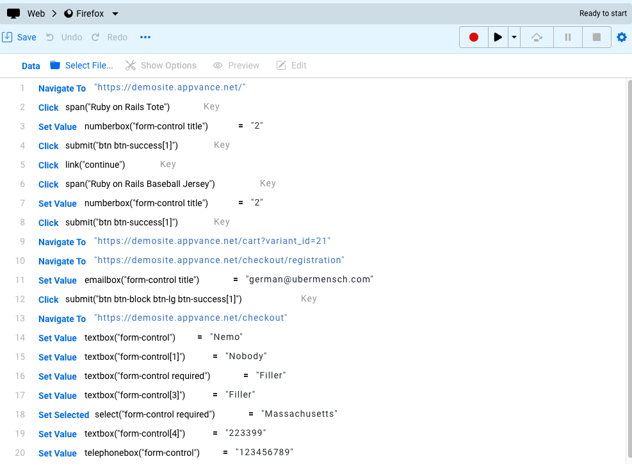The width and height of the screenshot is (632, 468).
Task: Click the Show Options label
Action: tap(168, 65)
